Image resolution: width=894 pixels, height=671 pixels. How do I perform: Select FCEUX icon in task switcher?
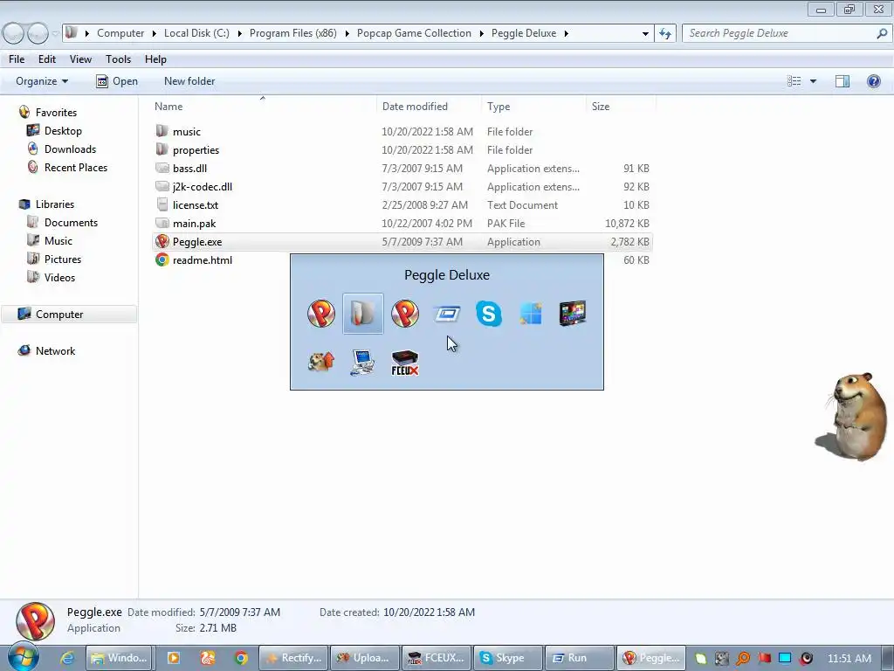tap(405, 363)
